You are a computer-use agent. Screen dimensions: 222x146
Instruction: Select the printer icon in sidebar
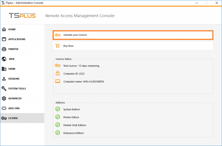pyautogui.click(x=4, y=49)
